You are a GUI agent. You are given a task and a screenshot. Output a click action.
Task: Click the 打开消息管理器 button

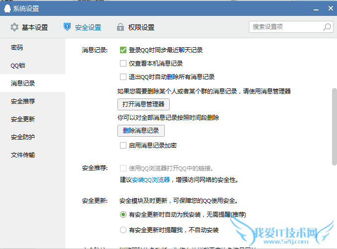click(143, 104)
